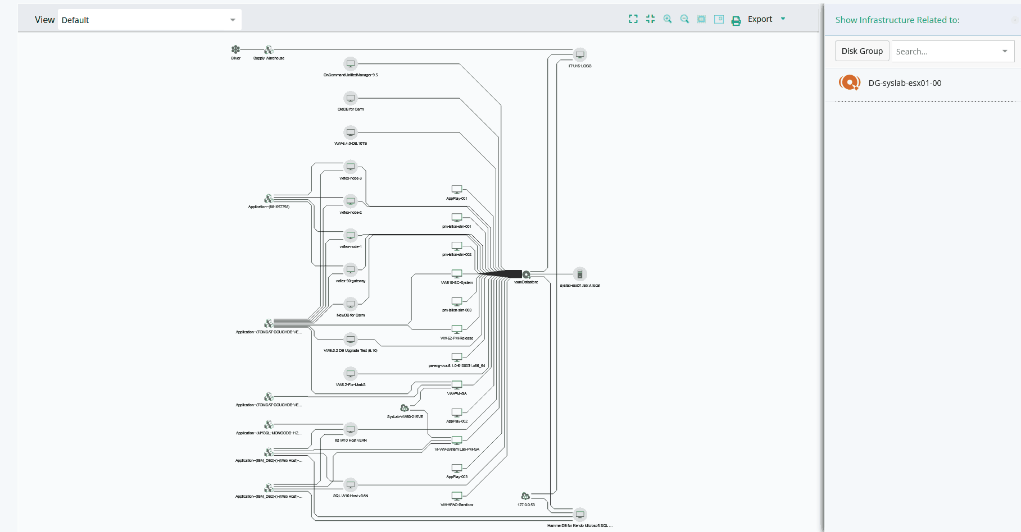Screen dimensions: 1021x532
Task: Expand the Search dropdown arrow
Action: [1005, 51]
